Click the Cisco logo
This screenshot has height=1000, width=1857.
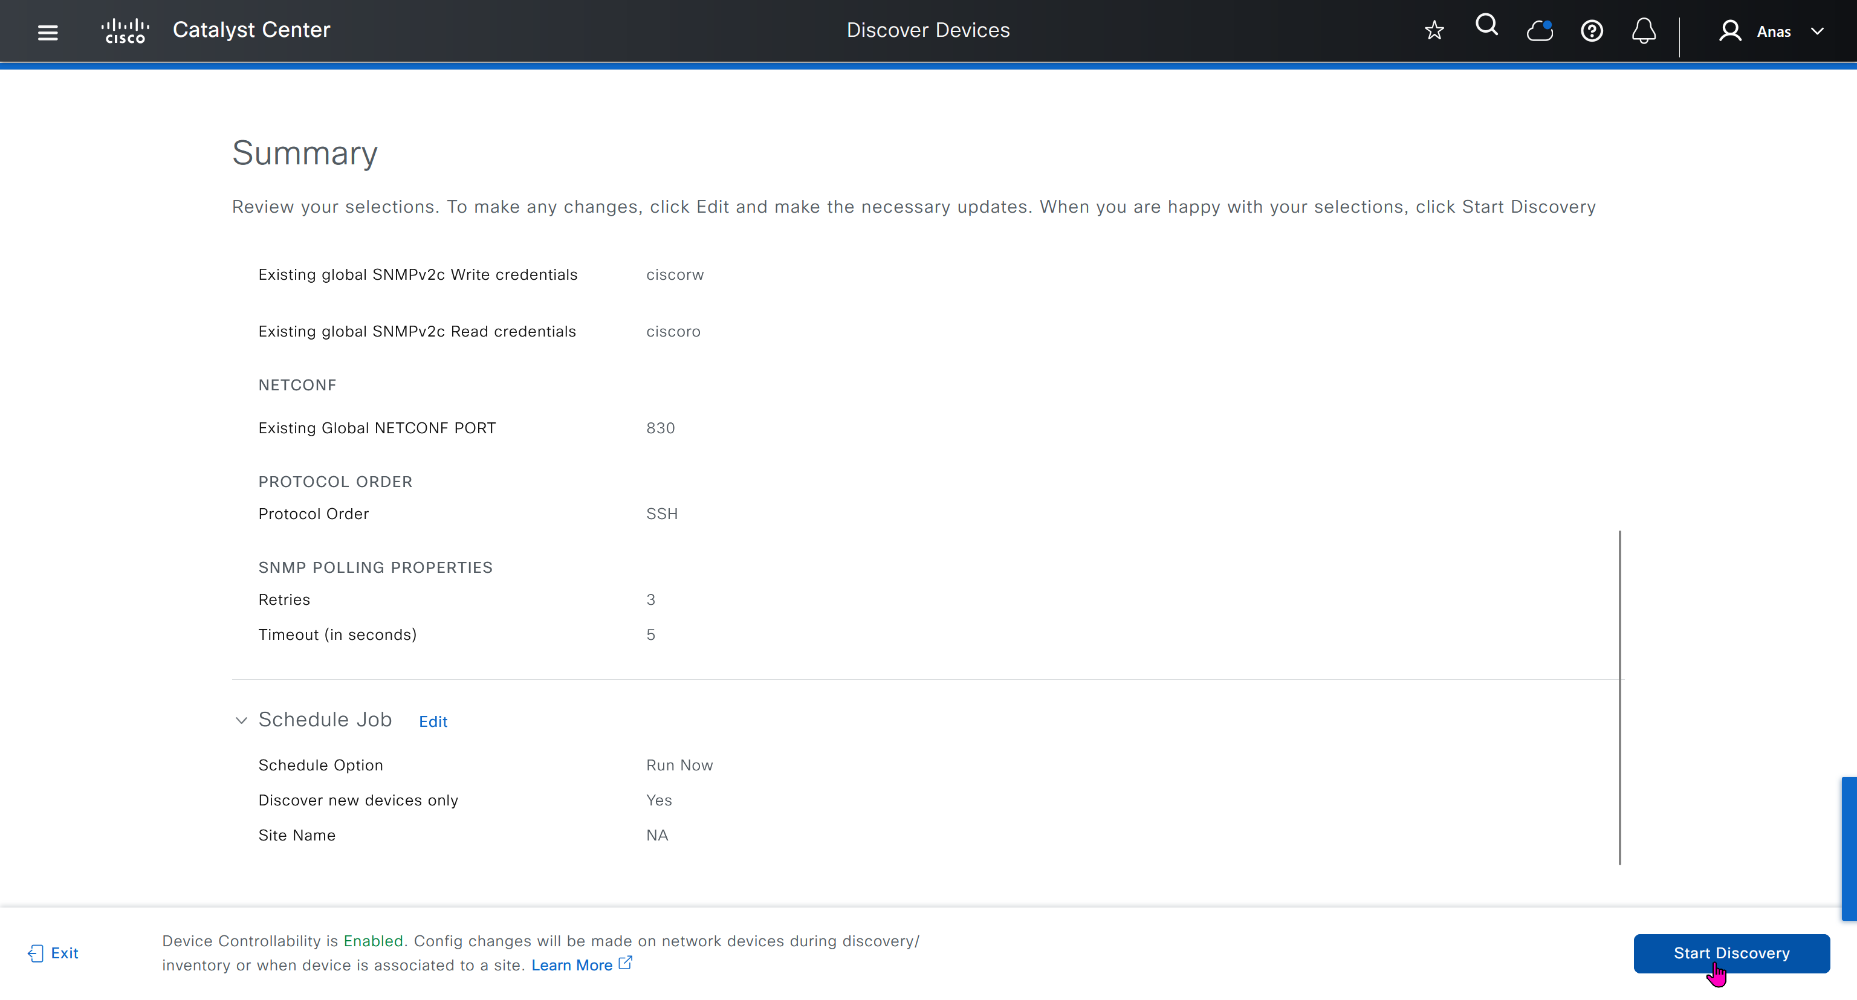coord(126,31)
